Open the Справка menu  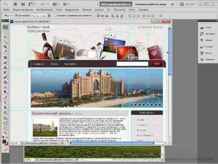(x=143, y=10)
